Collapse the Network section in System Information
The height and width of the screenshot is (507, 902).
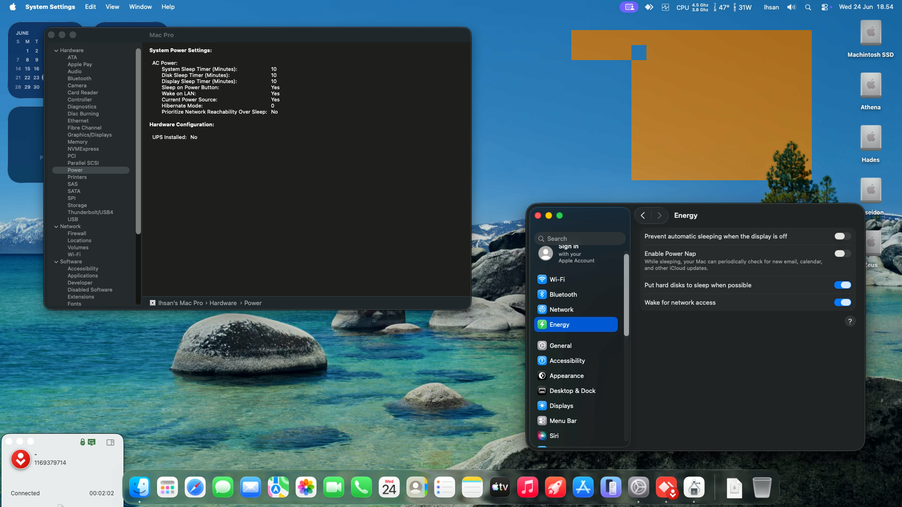[56, 226]
